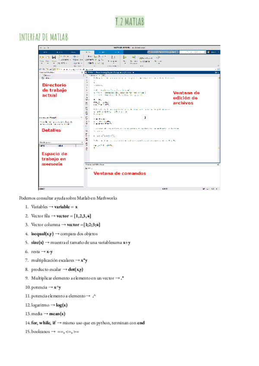Click the Save floppy disk icon
This screenshot has width=259, height=366.
[x=53, y=57]
